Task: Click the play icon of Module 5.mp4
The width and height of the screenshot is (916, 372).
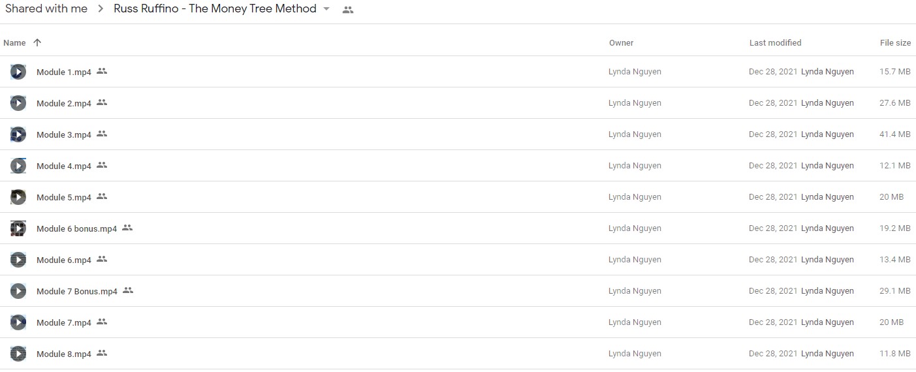Action: click(x=18, y=197)
